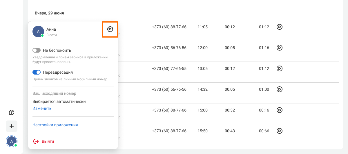Screen dimensions: 348x154
Task: Click "Изменить" to change outgoing number
Action: [42, 108]
